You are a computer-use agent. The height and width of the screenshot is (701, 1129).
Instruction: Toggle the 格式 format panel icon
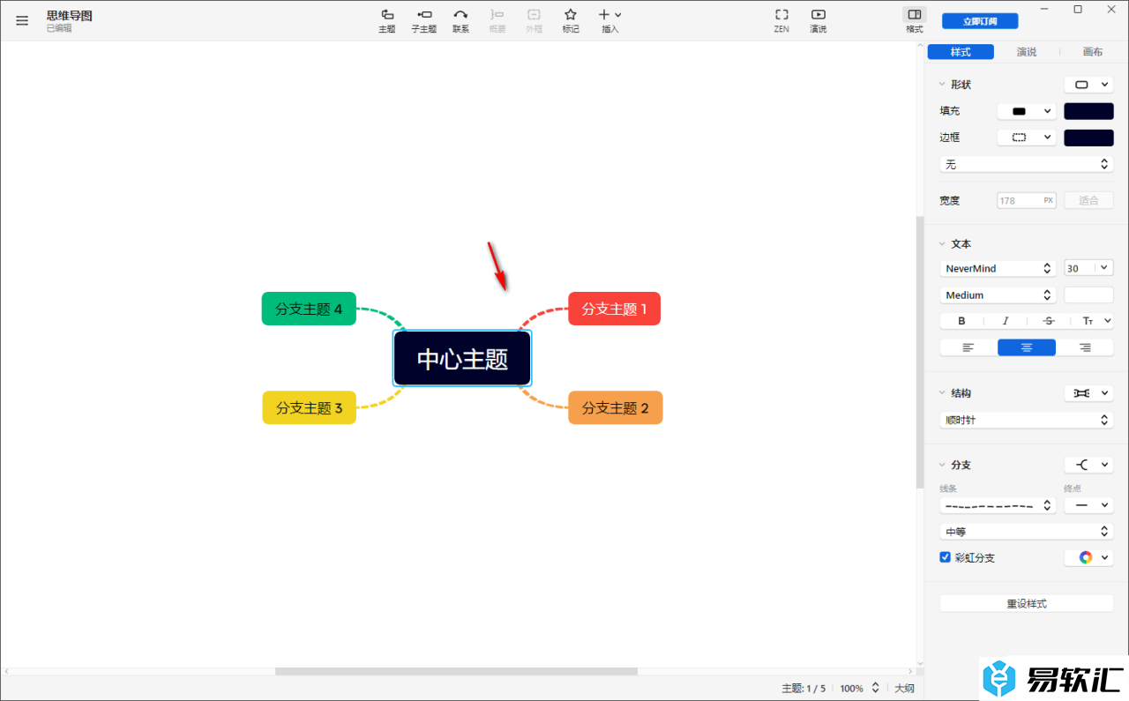pyautogui.click(x=915, y=15)
